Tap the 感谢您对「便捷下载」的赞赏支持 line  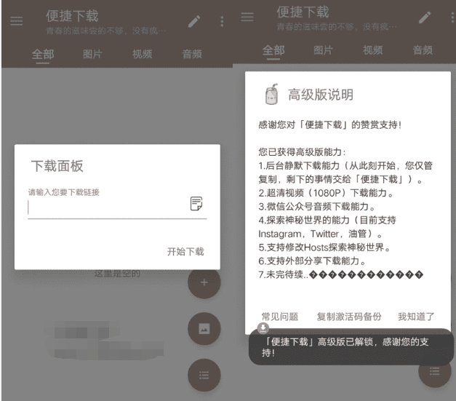point(330,125)
